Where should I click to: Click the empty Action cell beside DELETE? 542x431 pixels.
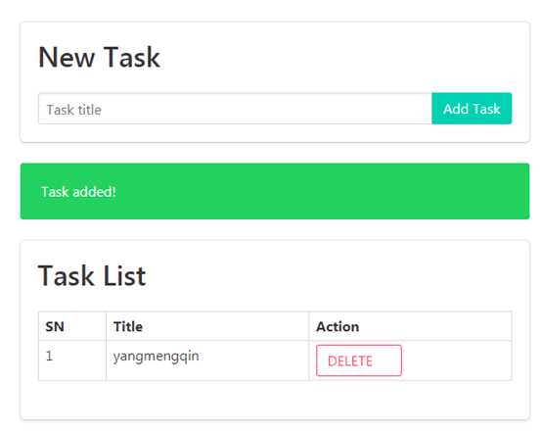click(x=456, y=360)
